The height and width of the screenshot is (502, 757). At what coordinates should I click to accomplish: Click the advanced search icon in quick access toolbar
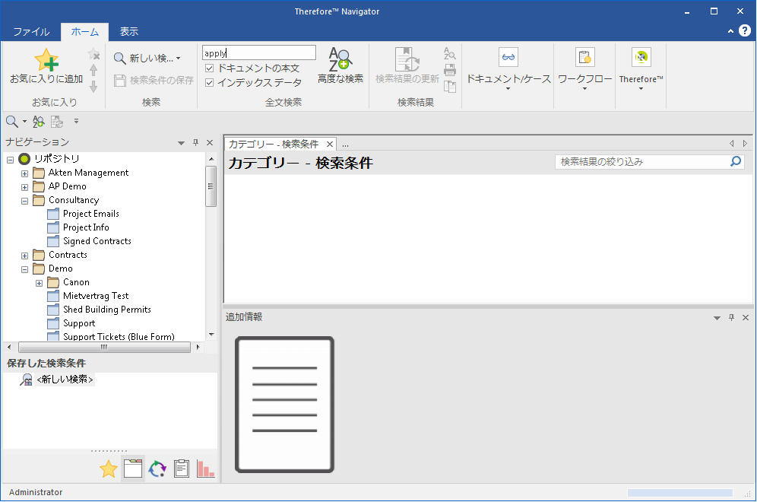38,122
